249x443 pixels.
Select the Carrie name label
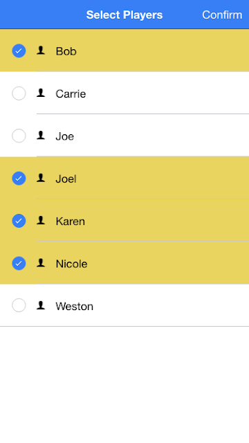click(71, 94)
